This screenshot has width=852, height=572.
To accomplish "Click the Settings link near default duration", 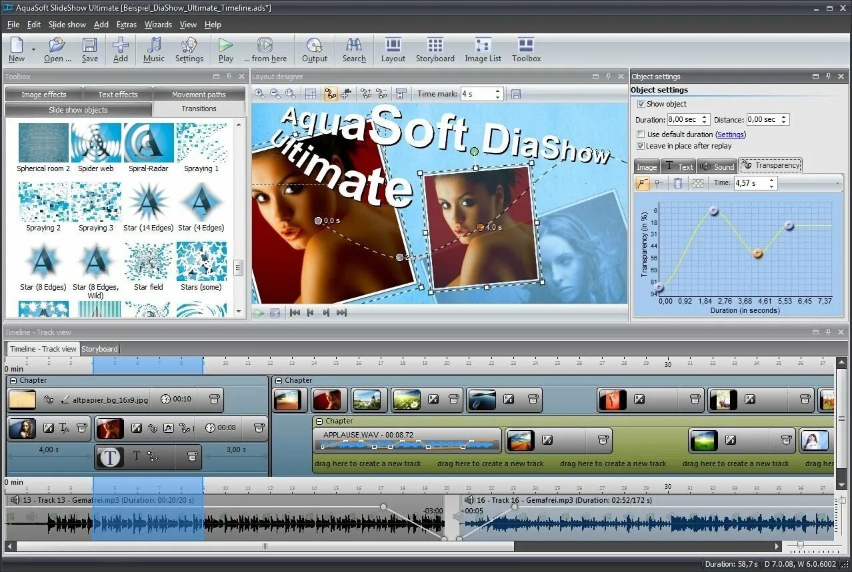I will click(731, 135).
